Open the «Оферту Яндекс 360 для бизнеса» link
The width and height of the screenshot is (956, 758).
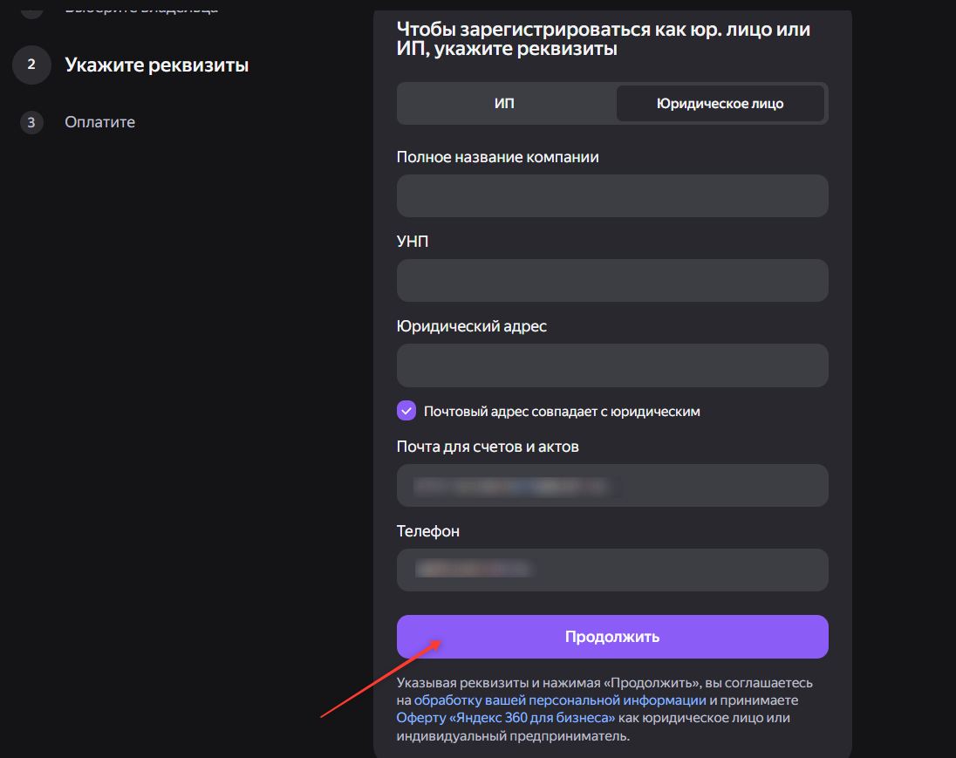506,718
